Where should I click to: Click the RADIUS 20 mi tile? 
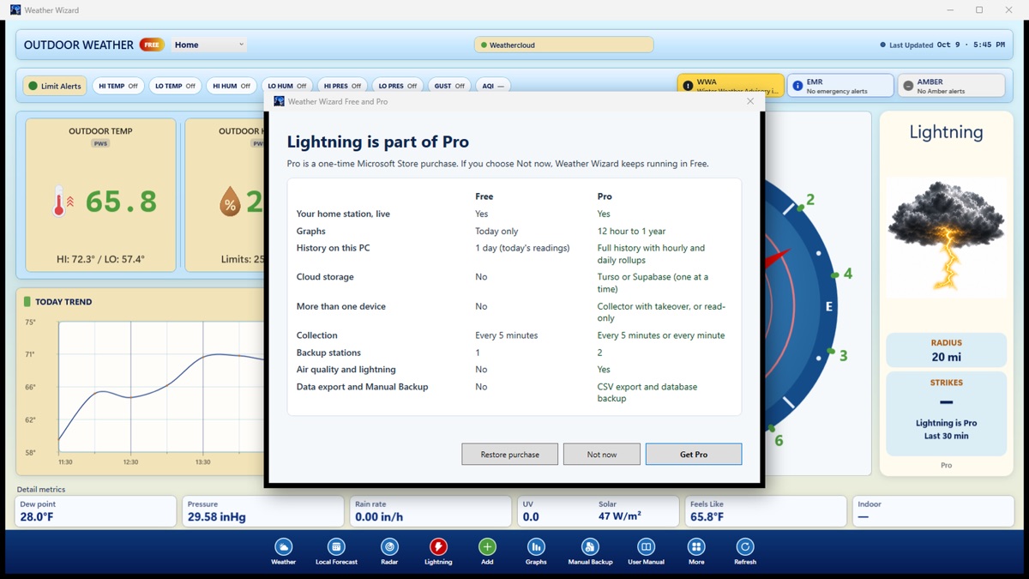946,350
